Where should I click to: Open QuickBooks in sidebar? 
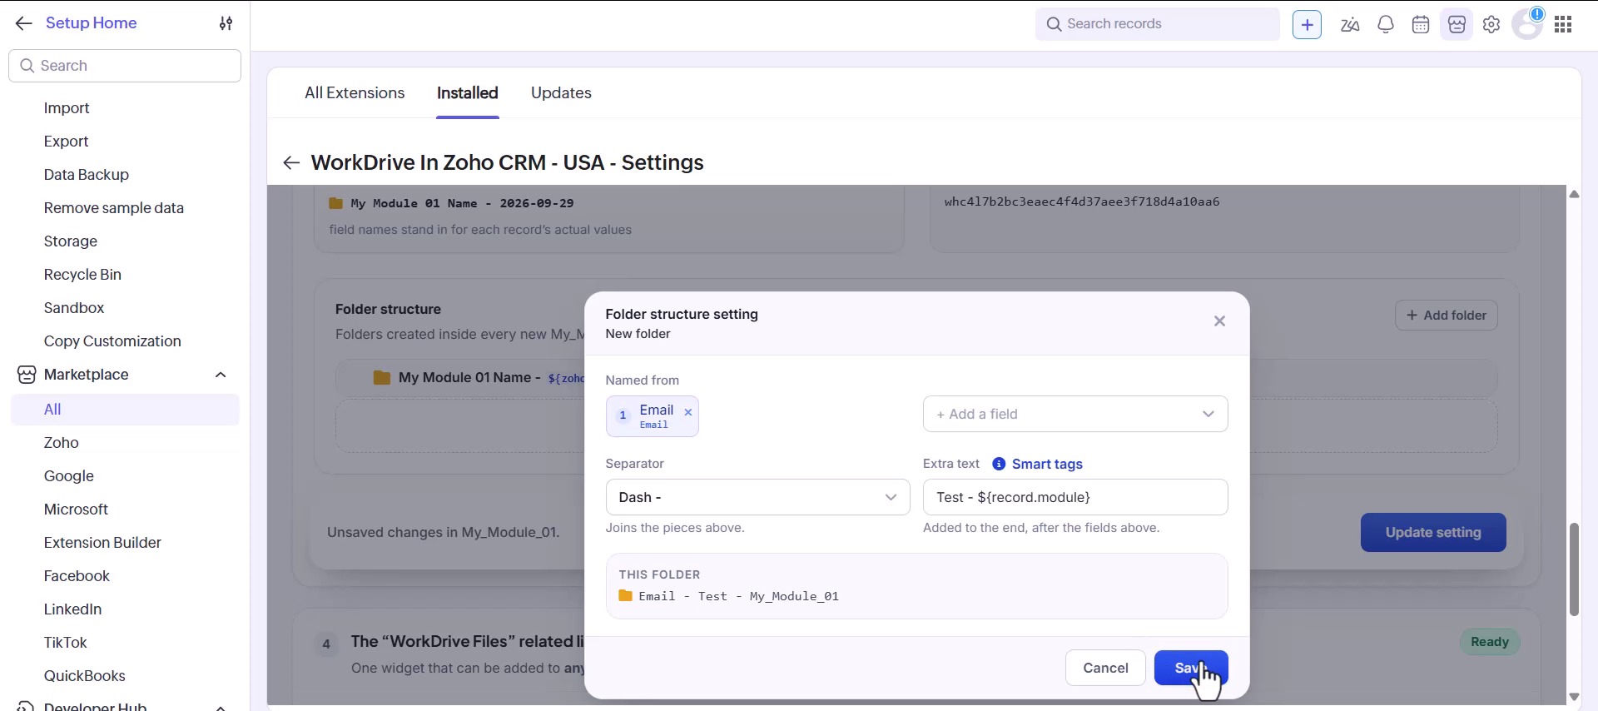tap(85, 676)
